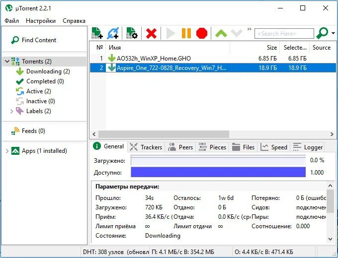Switch to the Peers tab
The image size is (338, 258).
tap(180, 147)
